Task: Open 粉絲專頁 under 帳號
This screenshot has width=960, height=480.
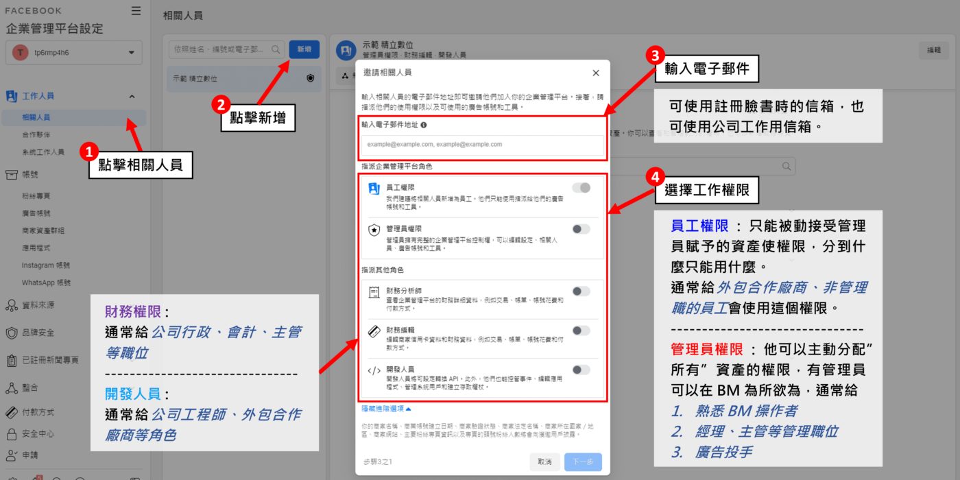Action: click(36, 196)
